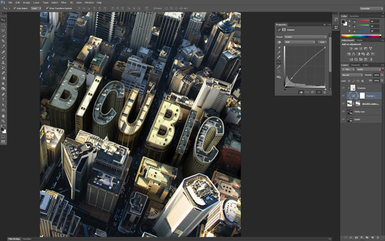Toggle the Auto-Select checkbox
The height and width of the screenshot is (241, 385).
click(15, 8)
